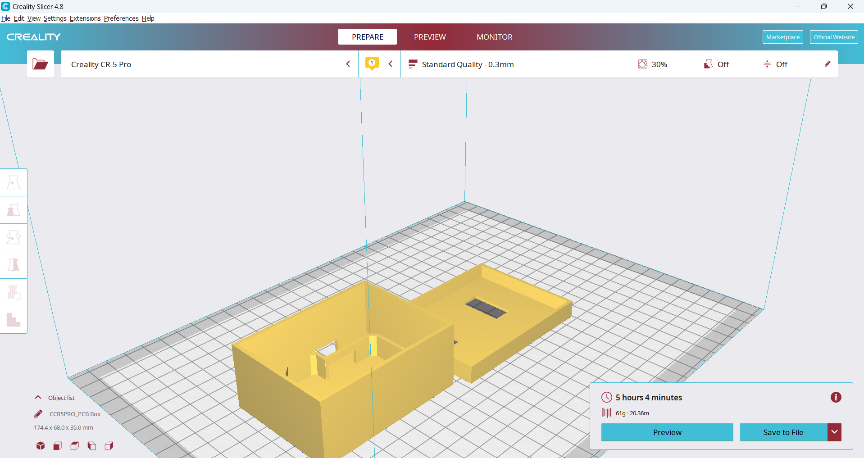Switch to the PREVIEW stage tab
This screenshot has width=864, height=458.
pos(430,37)
